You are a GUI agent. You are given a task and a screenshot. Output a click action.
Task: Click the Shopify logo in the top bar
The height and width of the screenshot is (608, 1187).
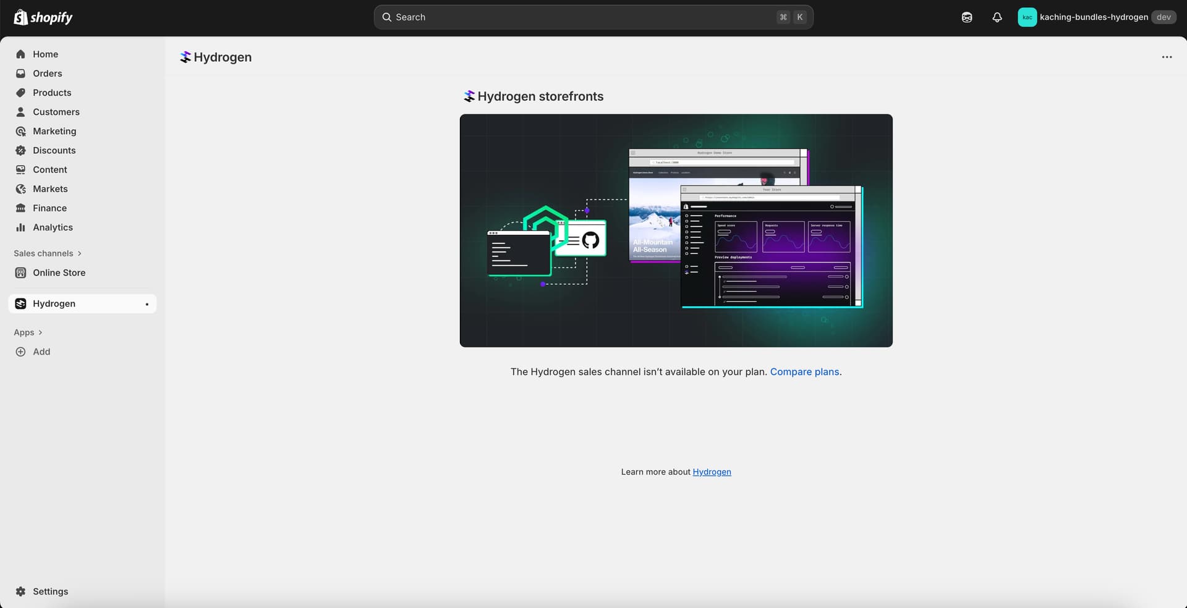[x=43, y=17]
